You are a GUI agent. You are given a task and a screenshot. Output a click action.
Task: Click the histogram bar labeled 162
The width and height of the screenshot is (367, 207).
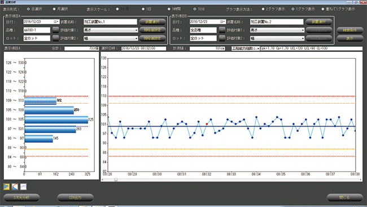coord(41,100)
